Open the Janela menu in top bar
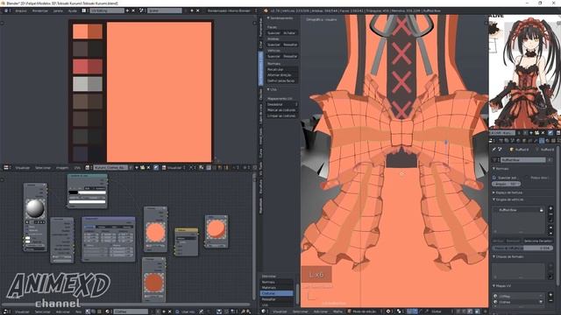 pyautogui.click(x=58, y=10)
